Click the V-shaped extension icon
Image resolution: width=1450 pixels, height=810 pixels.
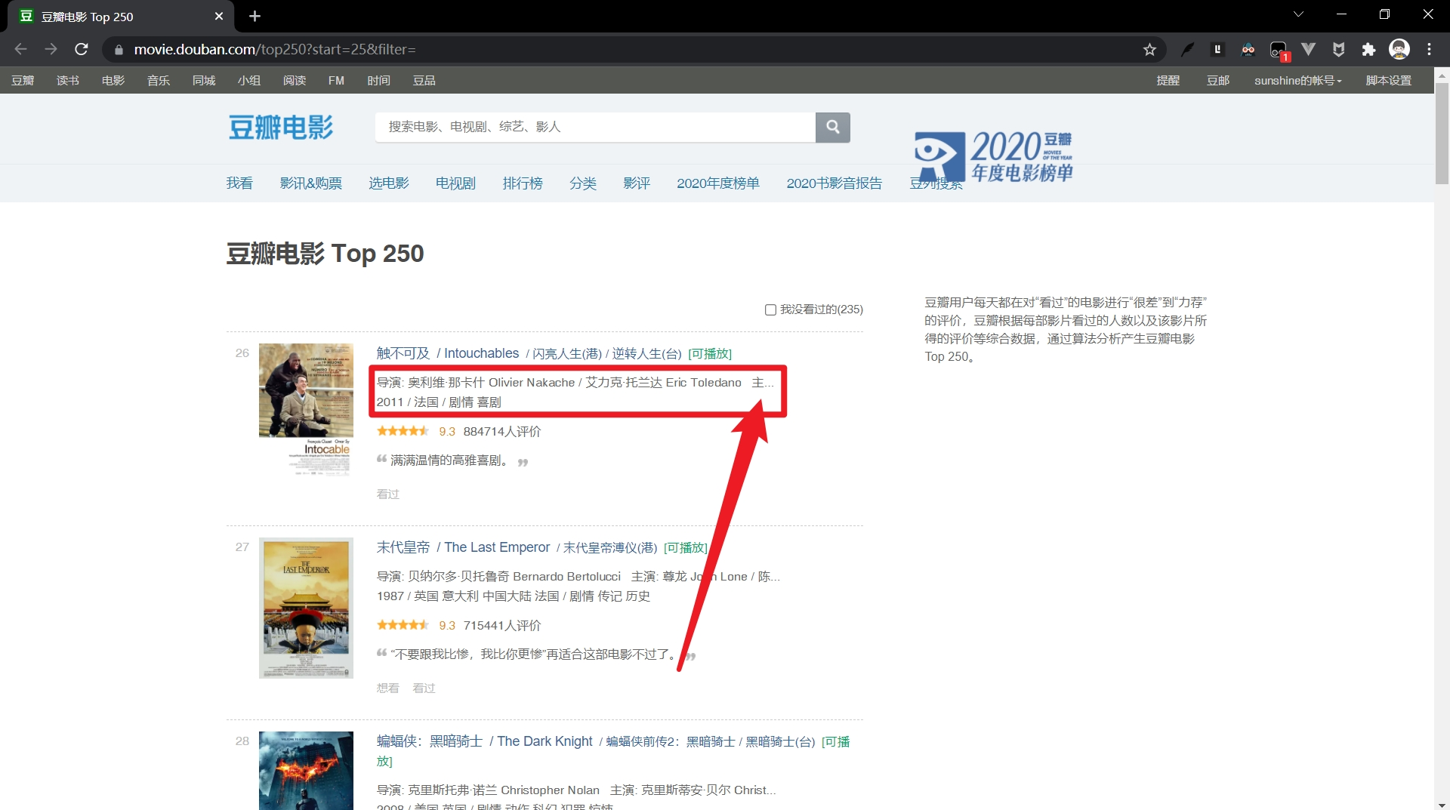[x=1309, y=50]
